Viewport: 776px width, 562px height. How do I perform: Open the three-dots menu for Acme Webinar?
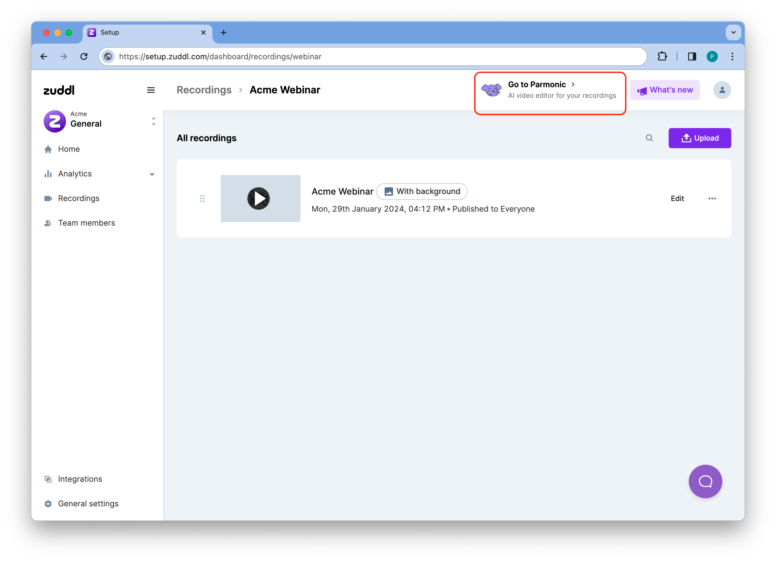click(x=712, y=199)
